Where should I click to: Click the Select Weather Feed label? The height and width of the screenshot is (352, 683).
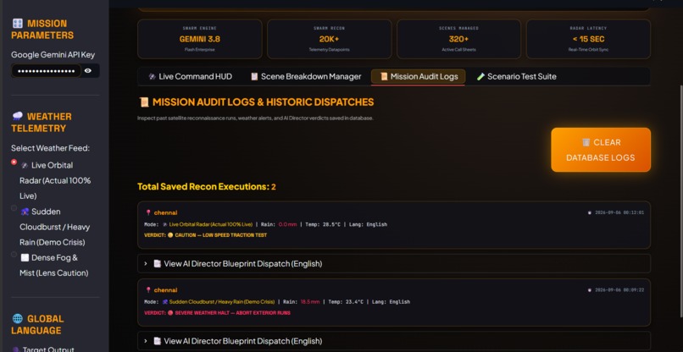[51, 148]
